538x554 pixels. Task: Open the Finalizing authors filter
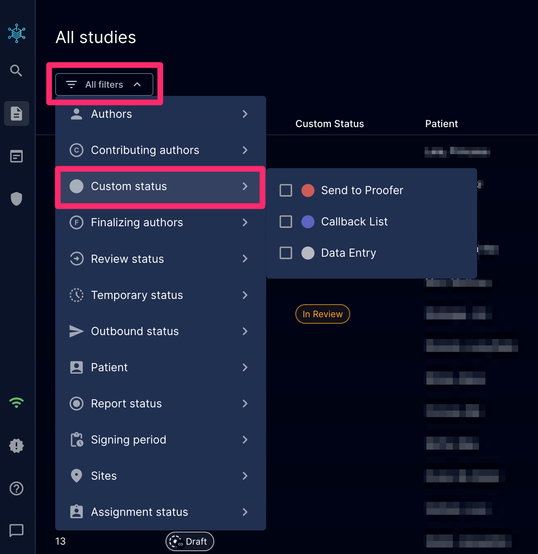coord(161,222)
